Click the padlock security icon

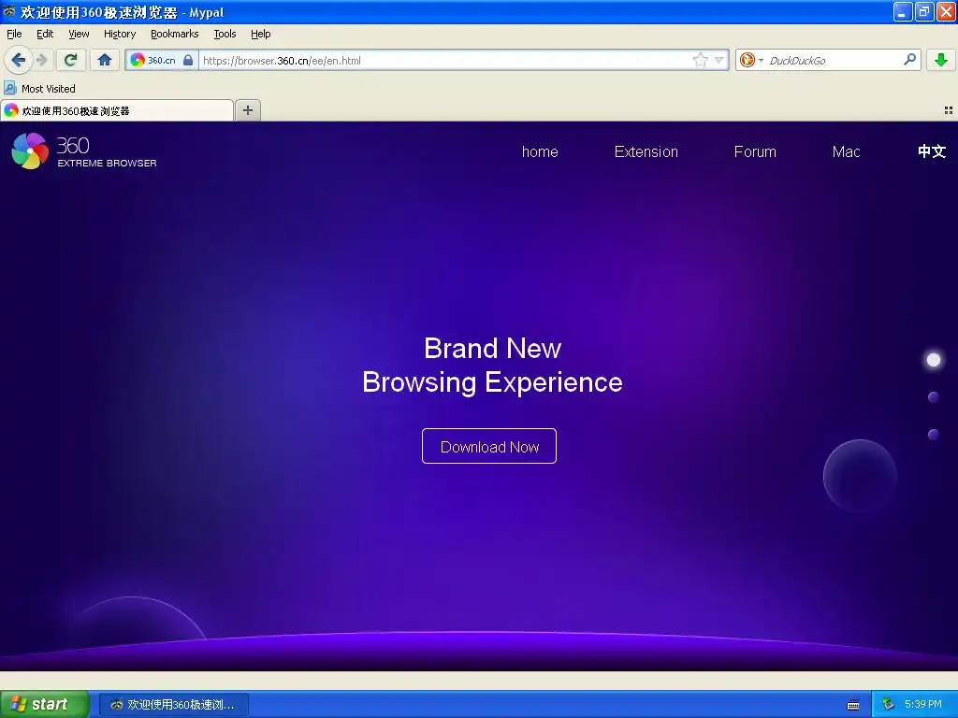point(188,60)
